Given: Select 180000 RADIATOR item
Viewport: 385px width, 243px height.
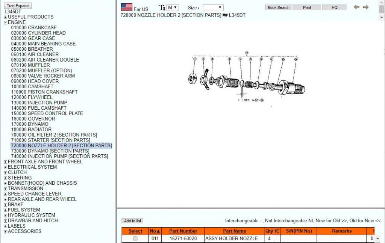Looking at the screenshot, I should (32, 130).
